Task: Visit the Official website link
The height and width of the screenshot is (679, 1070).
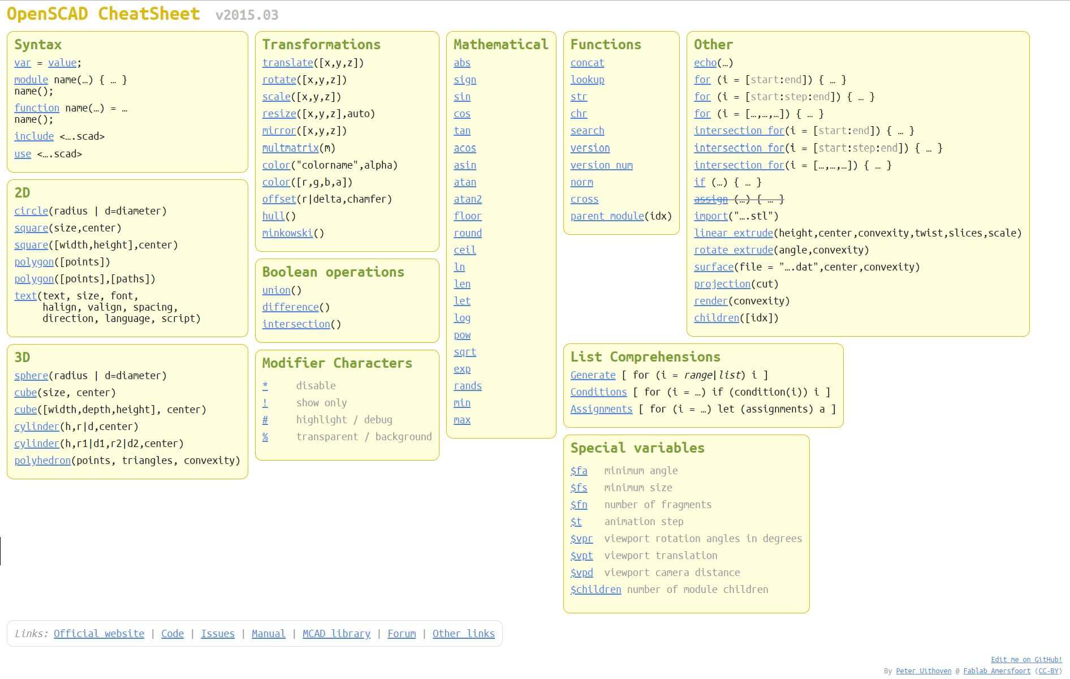Action: pyautogui.click(x=99, y=634)
